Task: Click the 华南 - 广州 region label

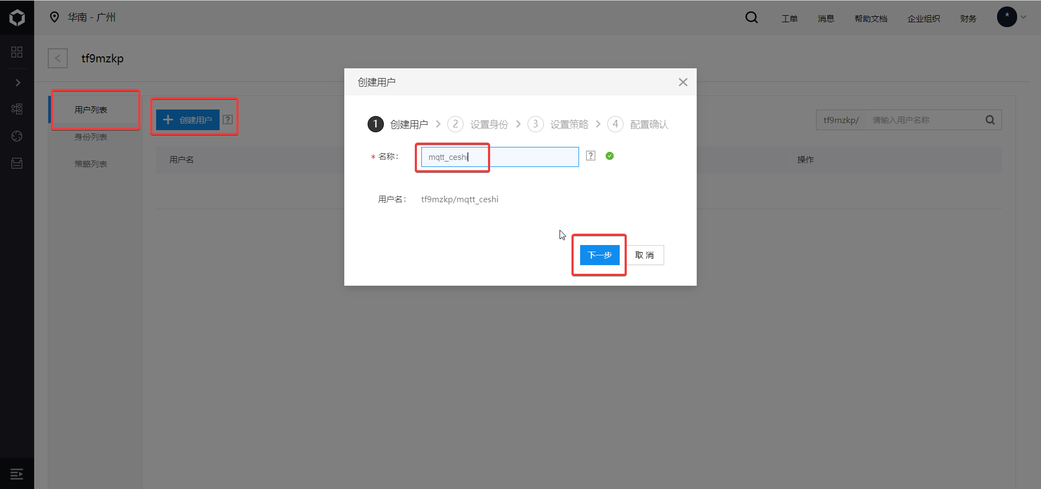Action: [x=92, y=17]
